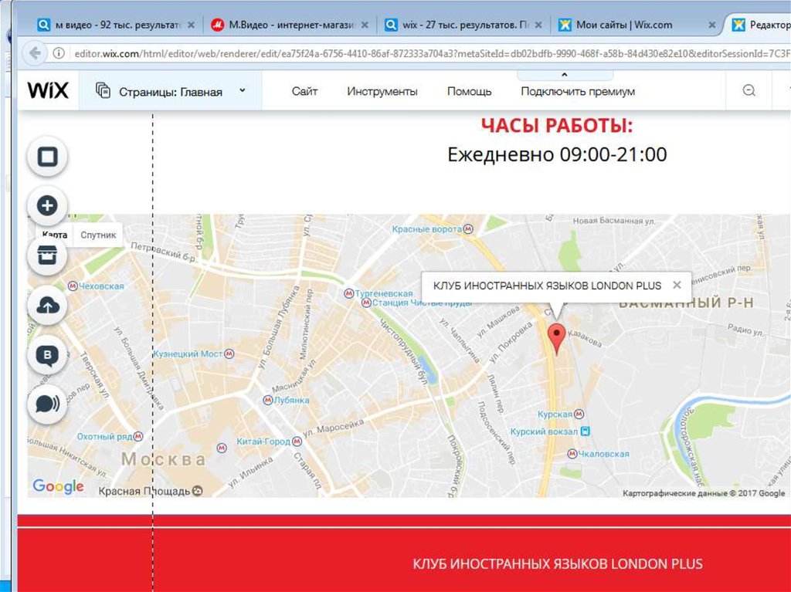Click the site info icon in address bar

59,53
